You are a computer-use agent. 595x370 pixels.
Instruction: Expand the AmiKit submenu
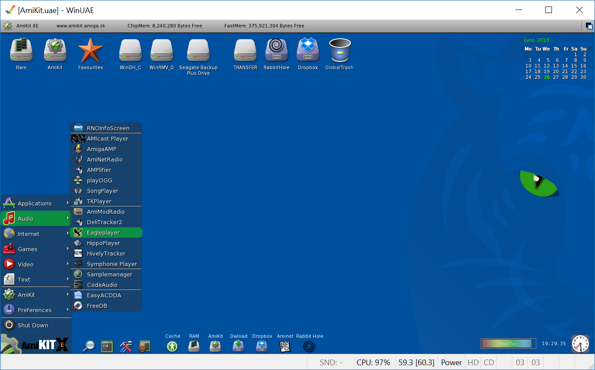point(35,295)
